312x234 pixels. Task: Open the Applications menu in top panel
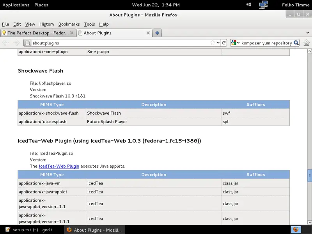pos(16,5)
